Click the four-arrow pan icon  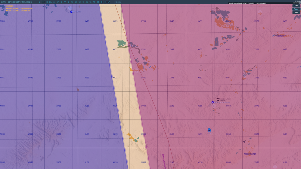pos(83,2)
